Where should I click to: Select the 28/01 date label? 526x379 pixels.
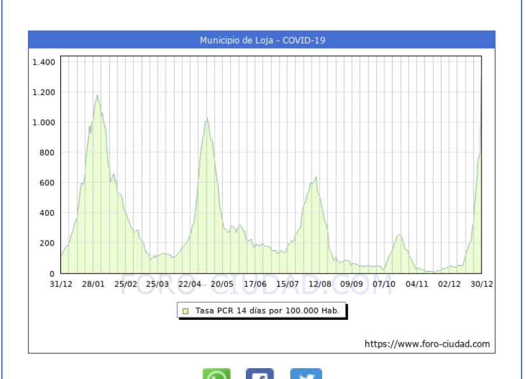(93, 284)
